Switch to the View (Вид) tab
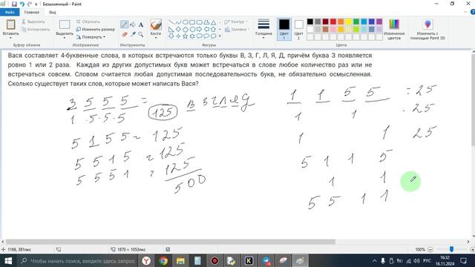This screenshot has width=475, height=267. [53, 12]
